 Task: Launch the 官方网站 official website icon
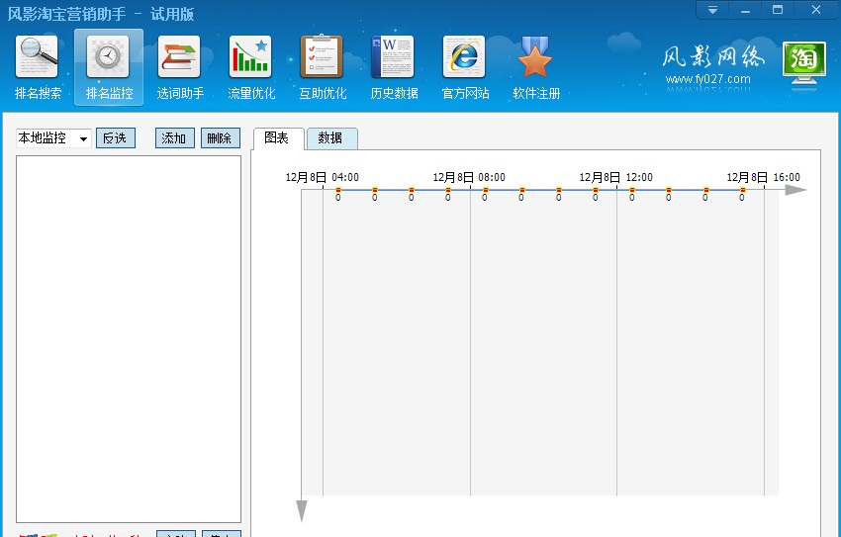(465, 67)
